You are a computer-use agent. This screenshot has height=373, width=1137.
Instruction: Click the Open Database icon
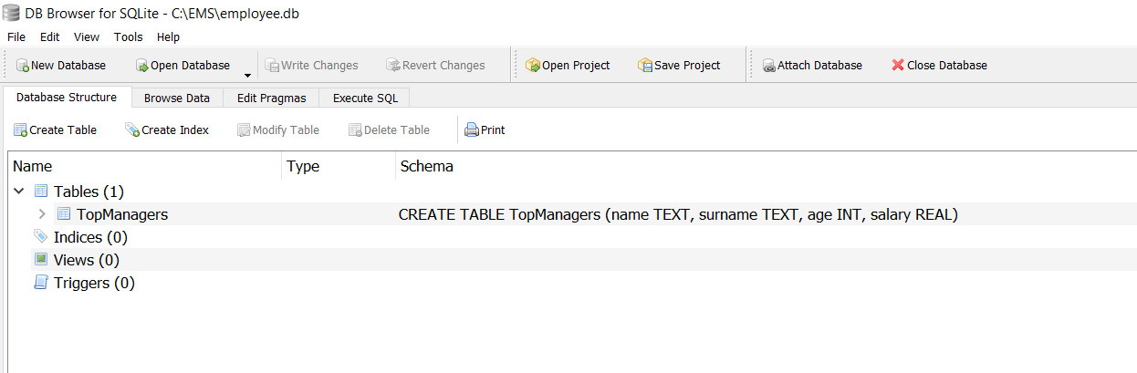[x=142, y=66]
